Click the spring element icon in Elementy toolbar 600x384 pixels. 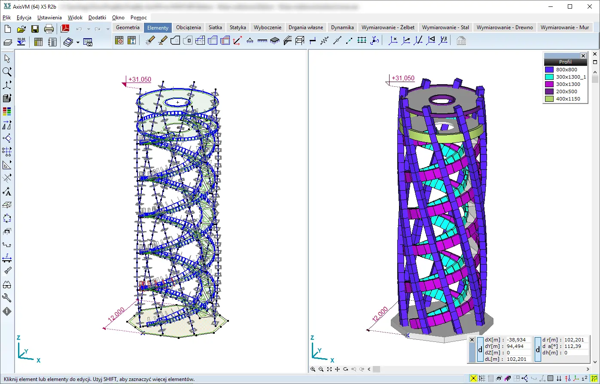[324, 41]
